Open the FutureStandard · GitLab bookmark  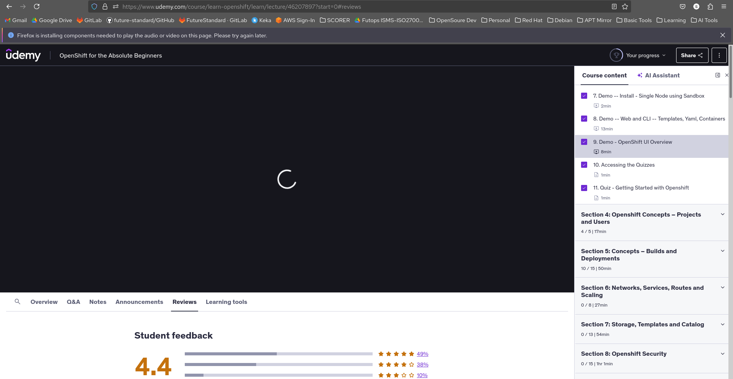tap(213, 20)
